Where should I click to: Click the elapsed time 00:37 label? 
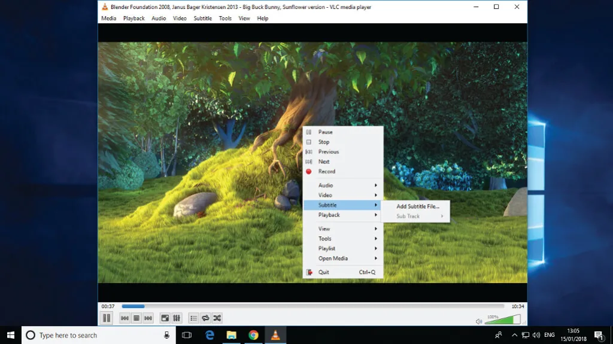(108, 306)
